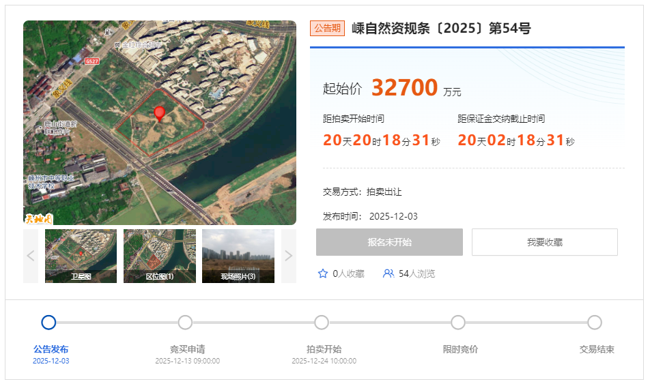Select the 公告发布 timeline step circle
Image resolution: width=650 pixels, height=386 pixels.
(x=48, y=322)
